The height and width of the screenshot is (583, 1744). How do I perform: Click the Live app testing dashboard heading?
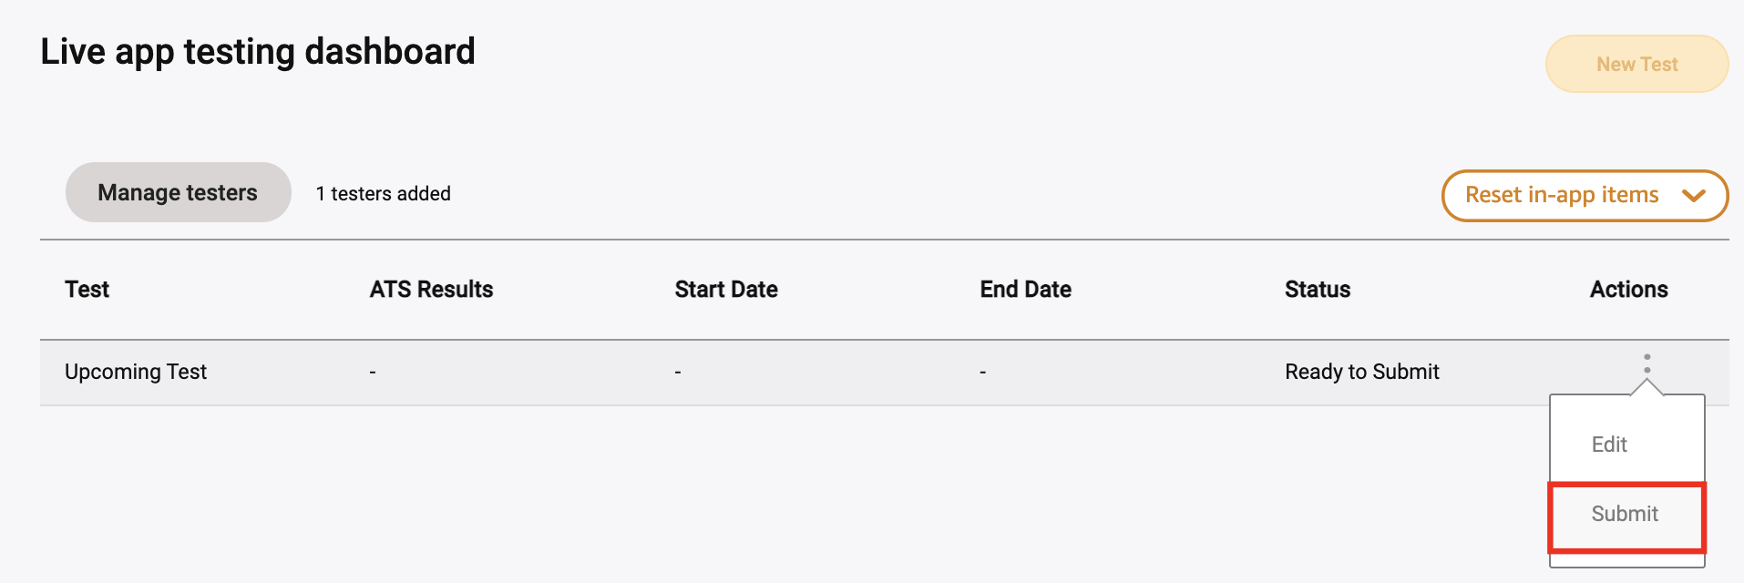258,52
